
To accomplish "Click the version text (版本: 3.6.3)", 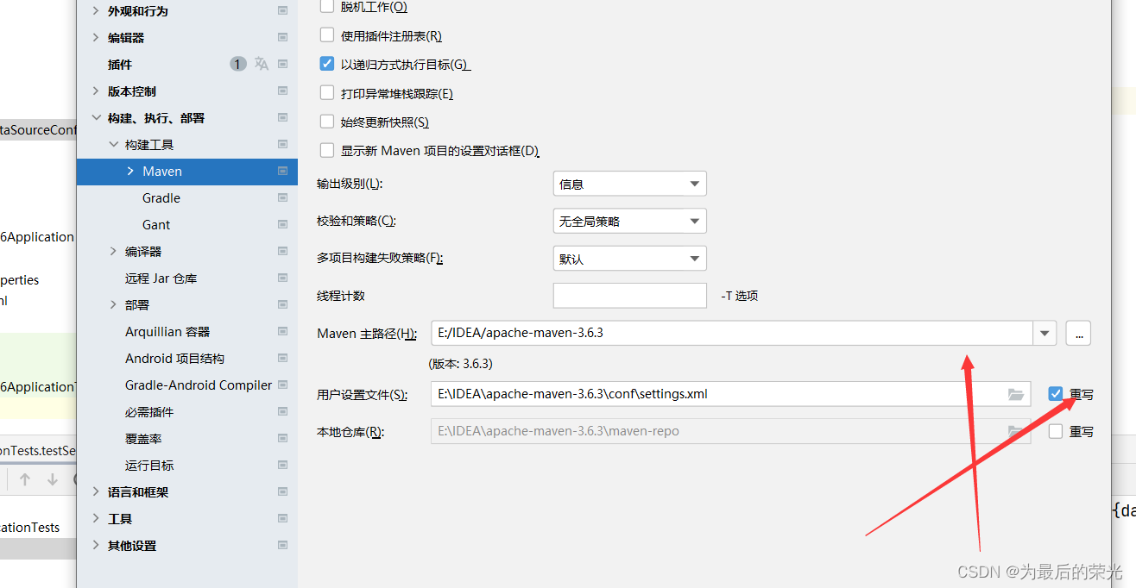I will tap(461, 364).
